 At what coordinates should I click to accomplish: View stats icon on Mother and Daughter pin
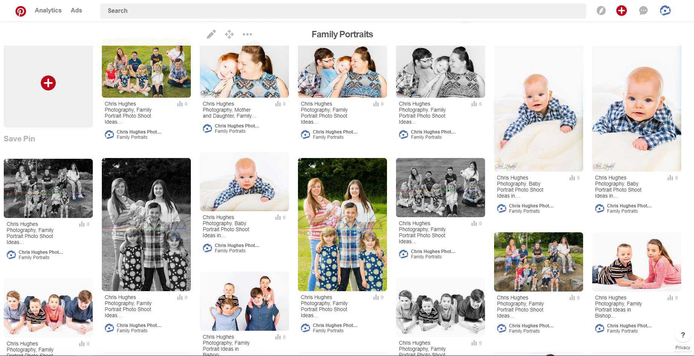click(278, 104)
